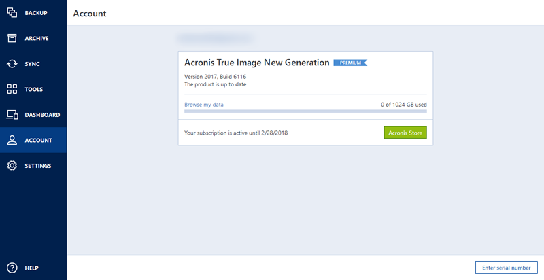This screenshot has height=280, width=544.
Task: Click the Help question mark icon
Action: [12, 268]
